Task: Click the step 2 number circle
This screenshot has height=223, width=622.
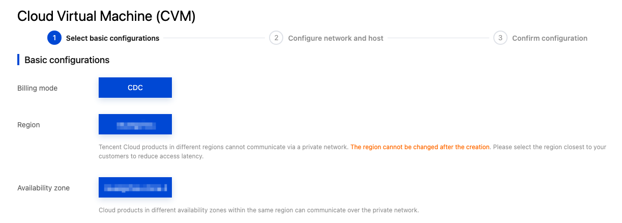Action: tap(276, 38)
